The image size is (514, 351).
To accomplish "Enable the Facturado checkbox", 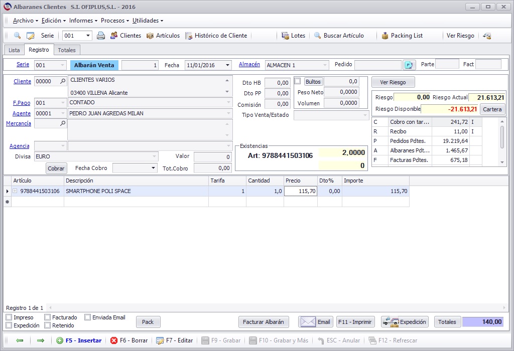I will (48, 317).
